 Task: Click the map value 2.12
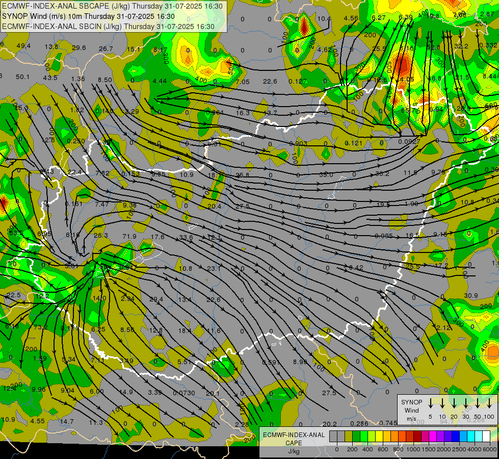(x=443, y=328)
